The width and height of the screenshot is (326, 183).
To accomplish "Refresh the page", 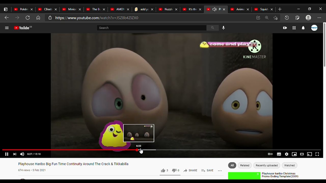I will click(28, 18).
